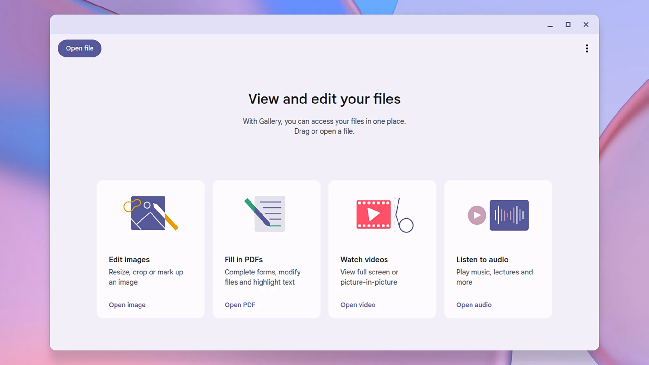Click the Edit images illustration icon
Screen dimensions: 649x365
click(151, 213)
